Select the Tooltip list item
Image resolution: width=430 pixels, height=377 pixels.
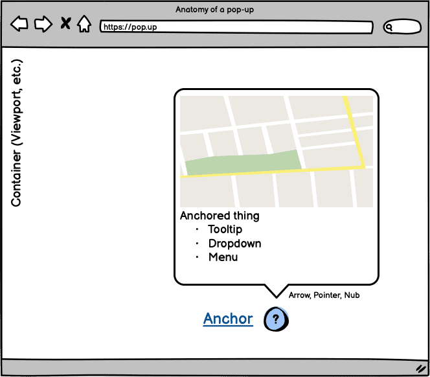(225, 229)
